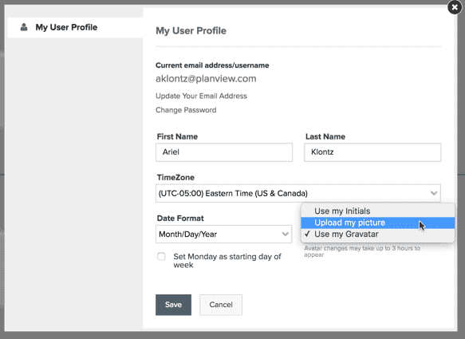465x339 pixels.
Task: Open the Date Format dropdown
Action: point(223,235)
